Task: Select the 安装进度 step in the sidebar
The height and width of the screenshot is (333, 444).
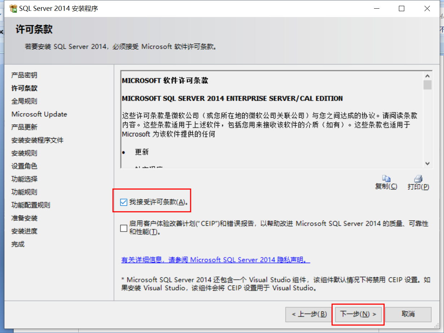Action: pyautogui.click(x=24, y=231)
